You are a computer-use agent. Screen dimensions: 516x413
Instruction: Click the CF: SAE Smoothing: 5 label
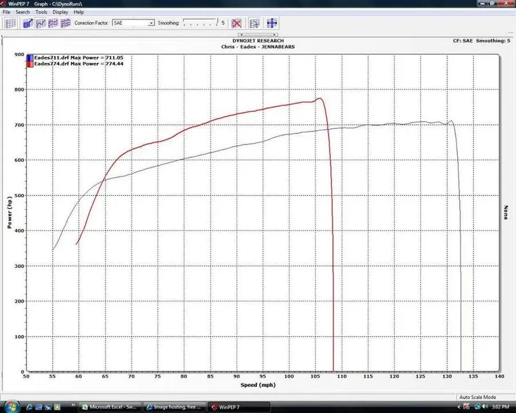(x=482, y=41)
